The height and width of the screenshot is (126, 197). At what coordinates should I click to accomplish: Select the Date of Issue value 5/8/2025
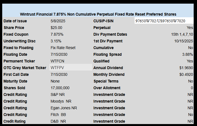58,21
